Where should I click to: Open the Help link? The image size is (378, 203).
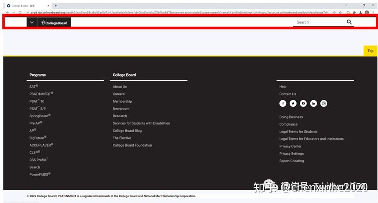[283, 87]
